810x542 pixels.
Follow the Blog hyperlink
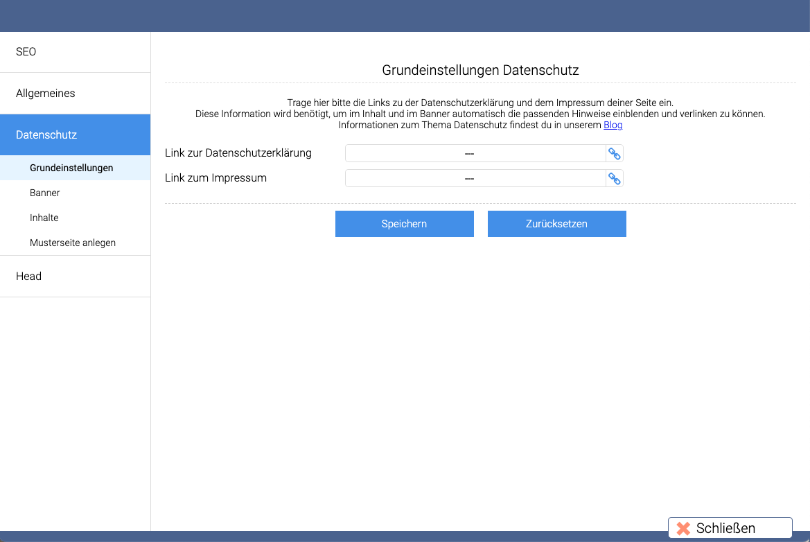point(613,125)
